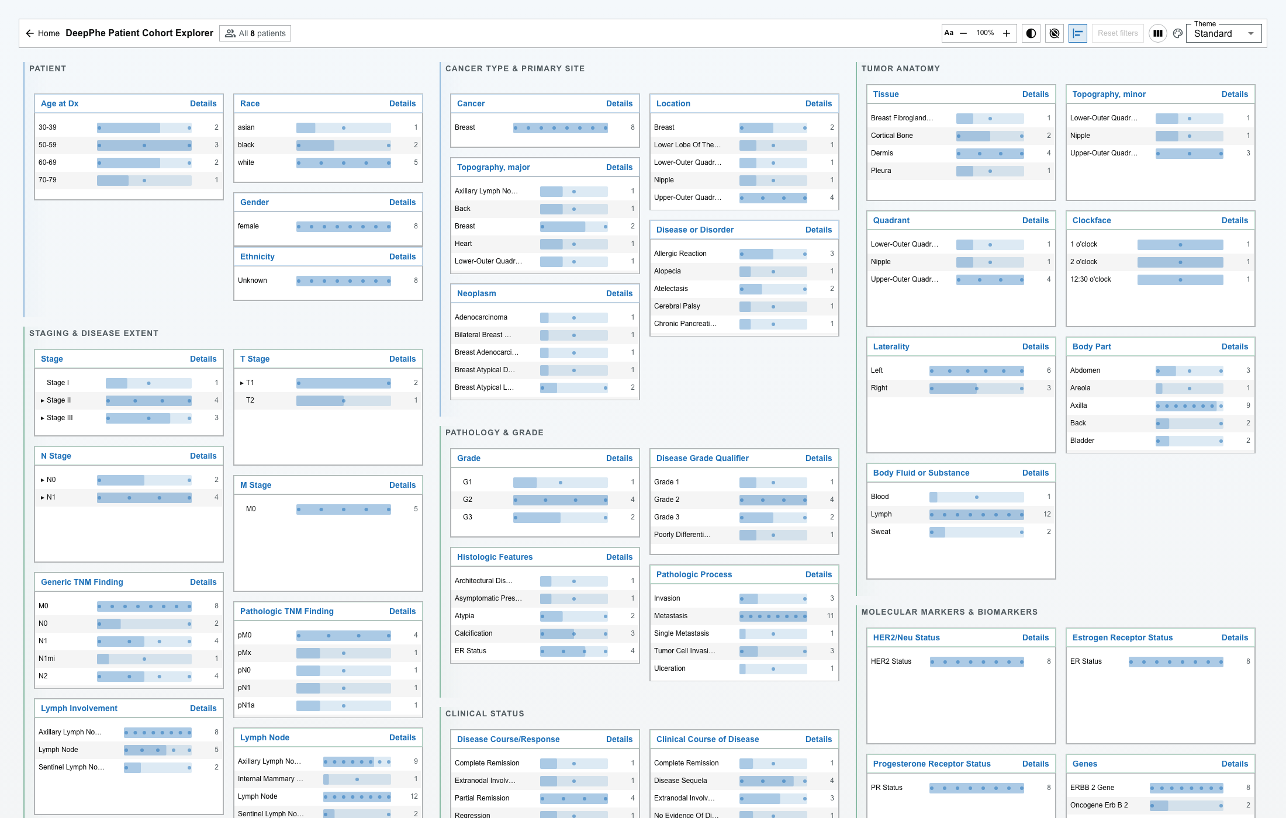Select the Nipple row in Quadrant panel

[961, 262]
